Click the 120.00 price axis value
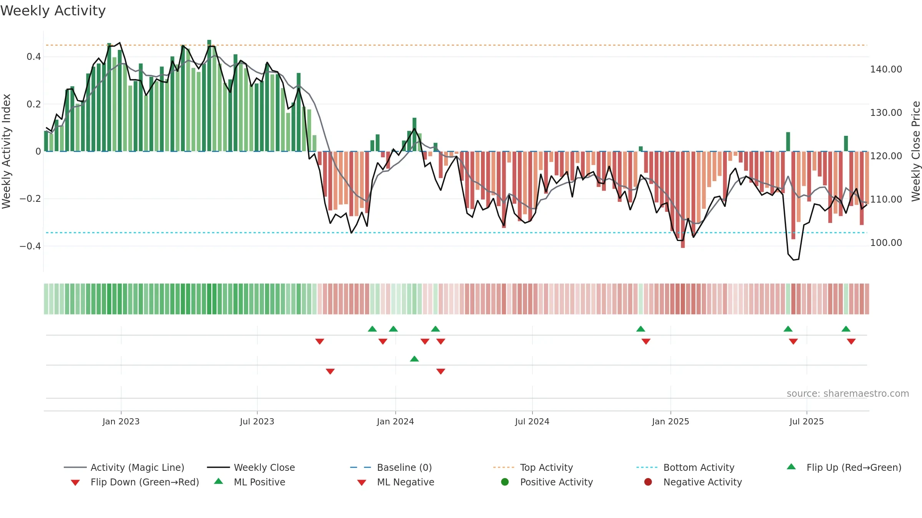This screenshot has width=922, height=518. point(886,156)
